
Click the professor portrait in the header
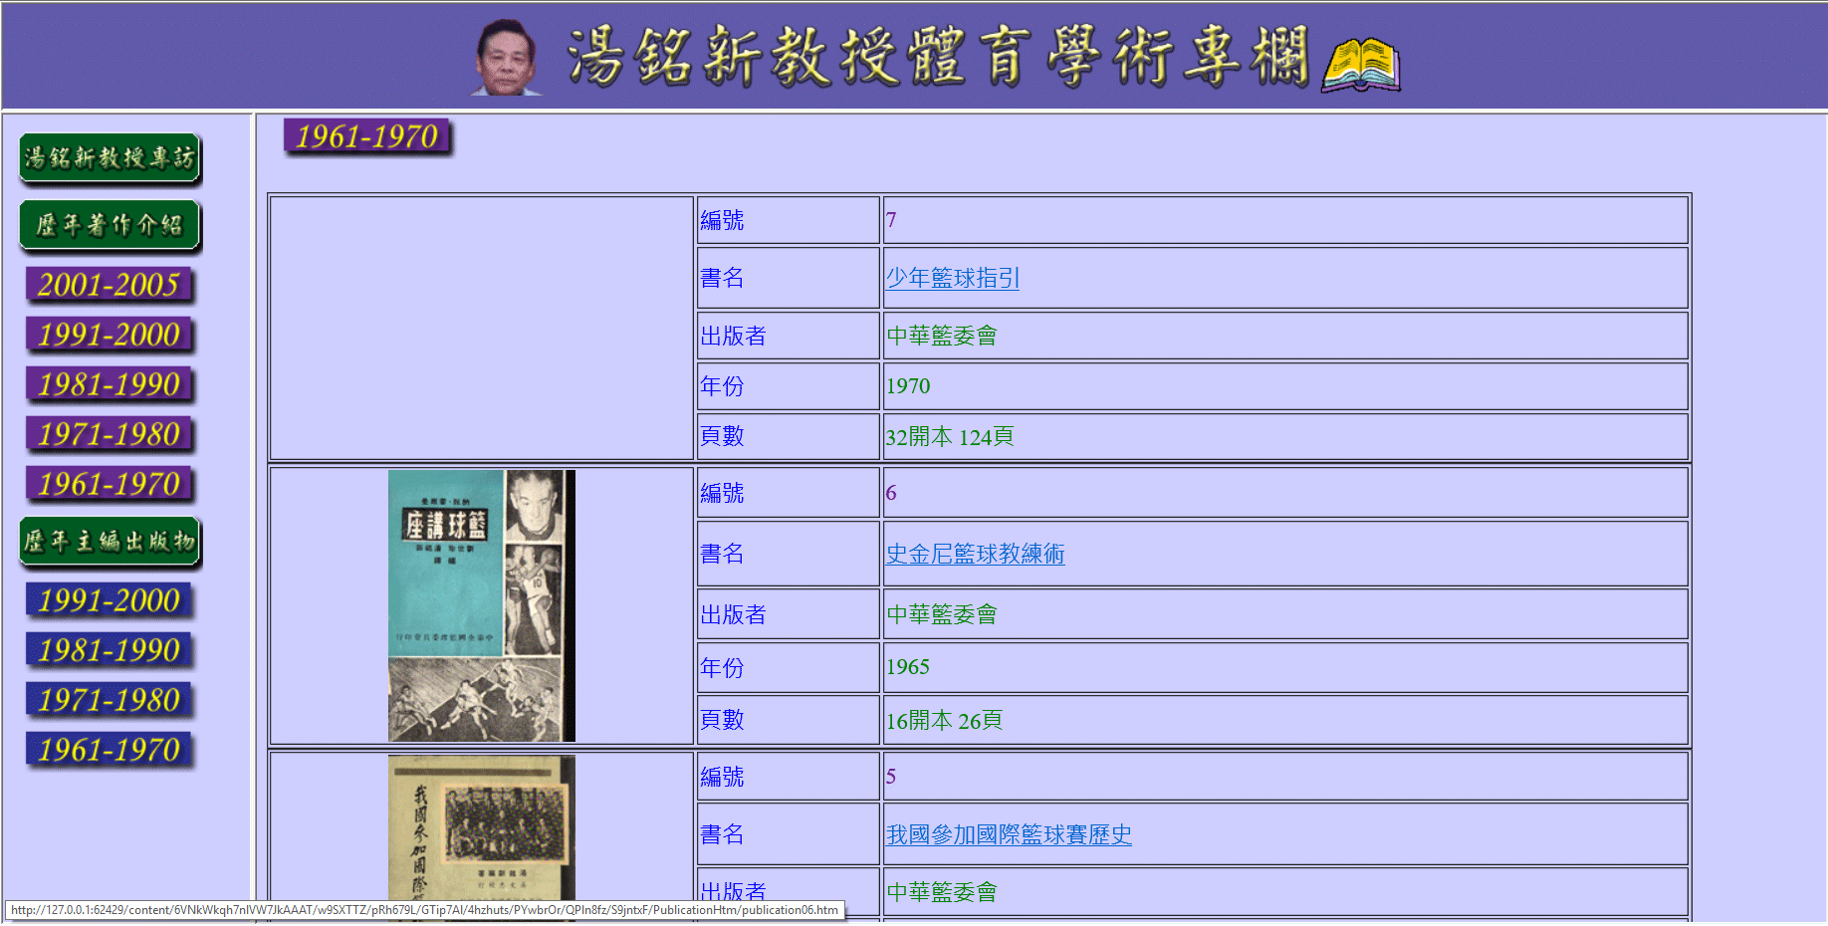click(x=506, y=58)
